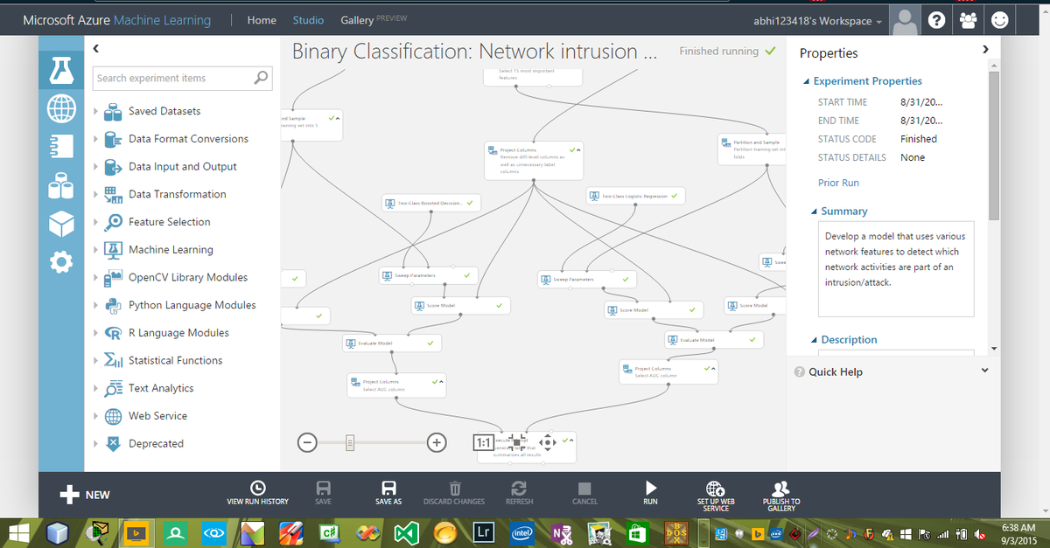Open the Prior Run link
Image resolution: width=1050 pixels, height=548 pixels.
click(838, 183)
